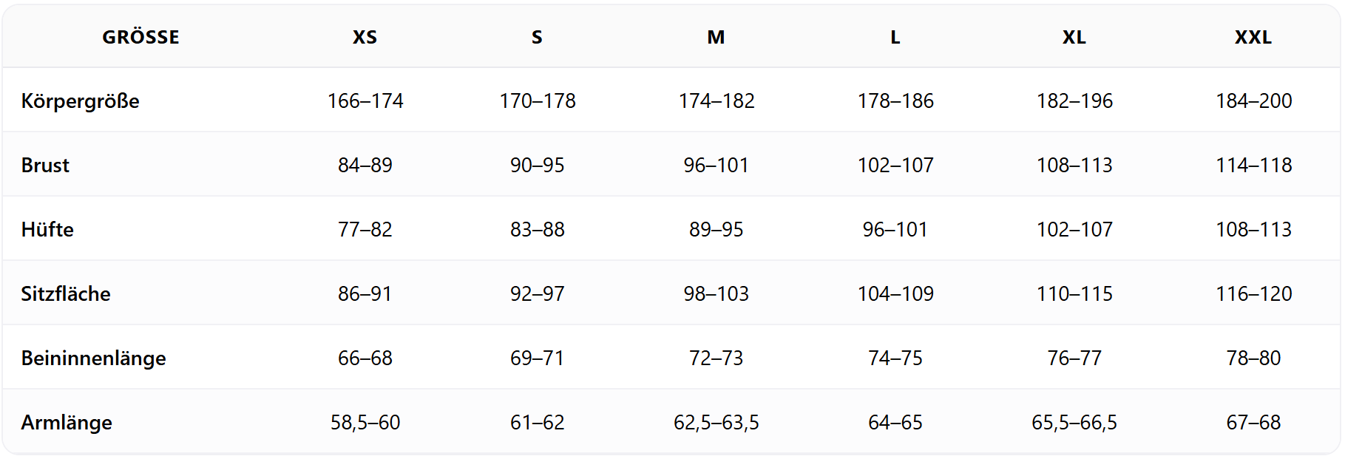Screen dimensions: 1345x459
Task: Click Beininnenlänge value 76–77 for XL
Action: point(1074,358)
